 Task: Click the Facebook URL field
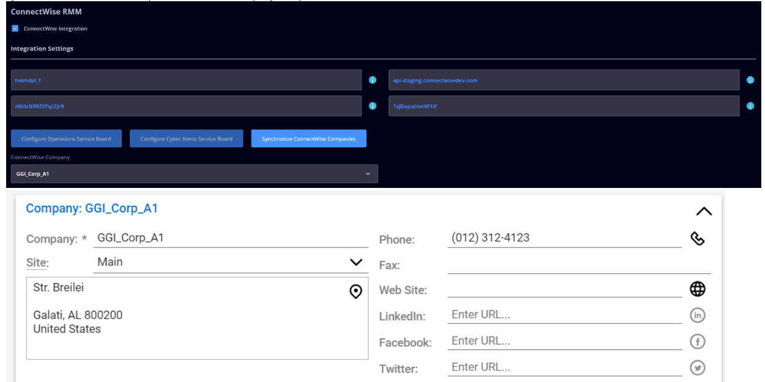click(565, 341)
